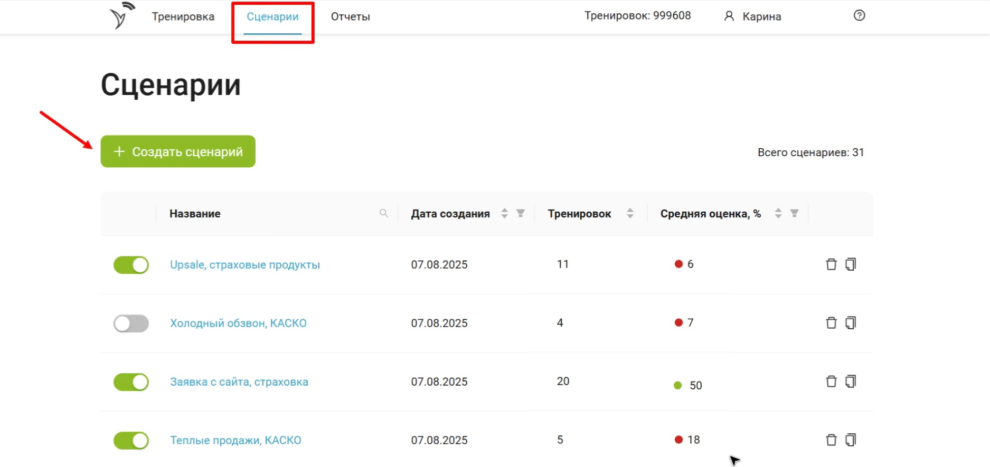
Task: Open filter for Средняя оценка column
Action: click(794, 213)
